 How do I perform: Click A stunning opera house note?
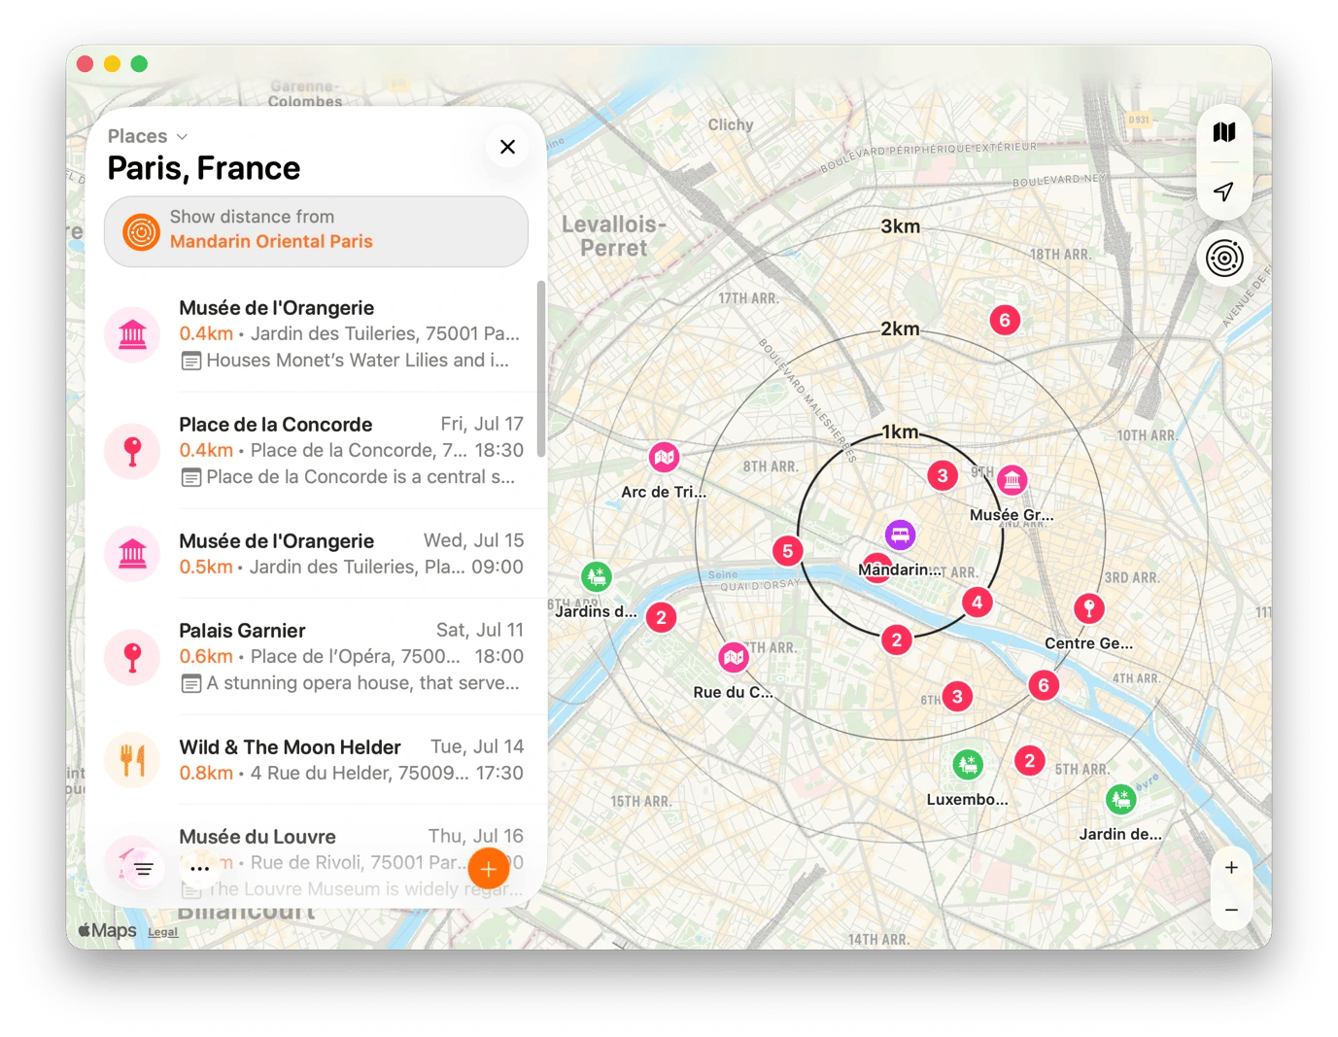pos(362,683)
